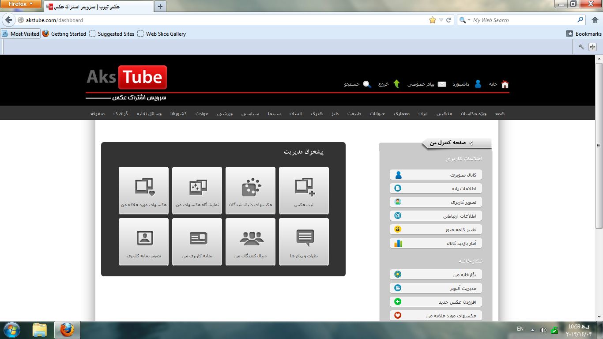603x339 pixels.
Task: Click the dashboard user icon in header
Action: click(x=478, y=84)
